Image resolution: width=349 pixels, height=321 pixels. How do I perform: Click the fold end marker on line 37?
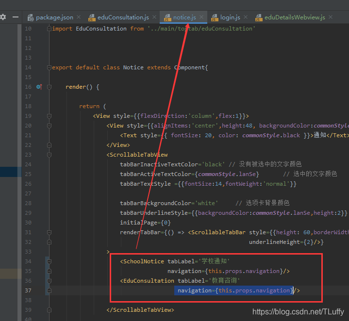click(49, 290)
